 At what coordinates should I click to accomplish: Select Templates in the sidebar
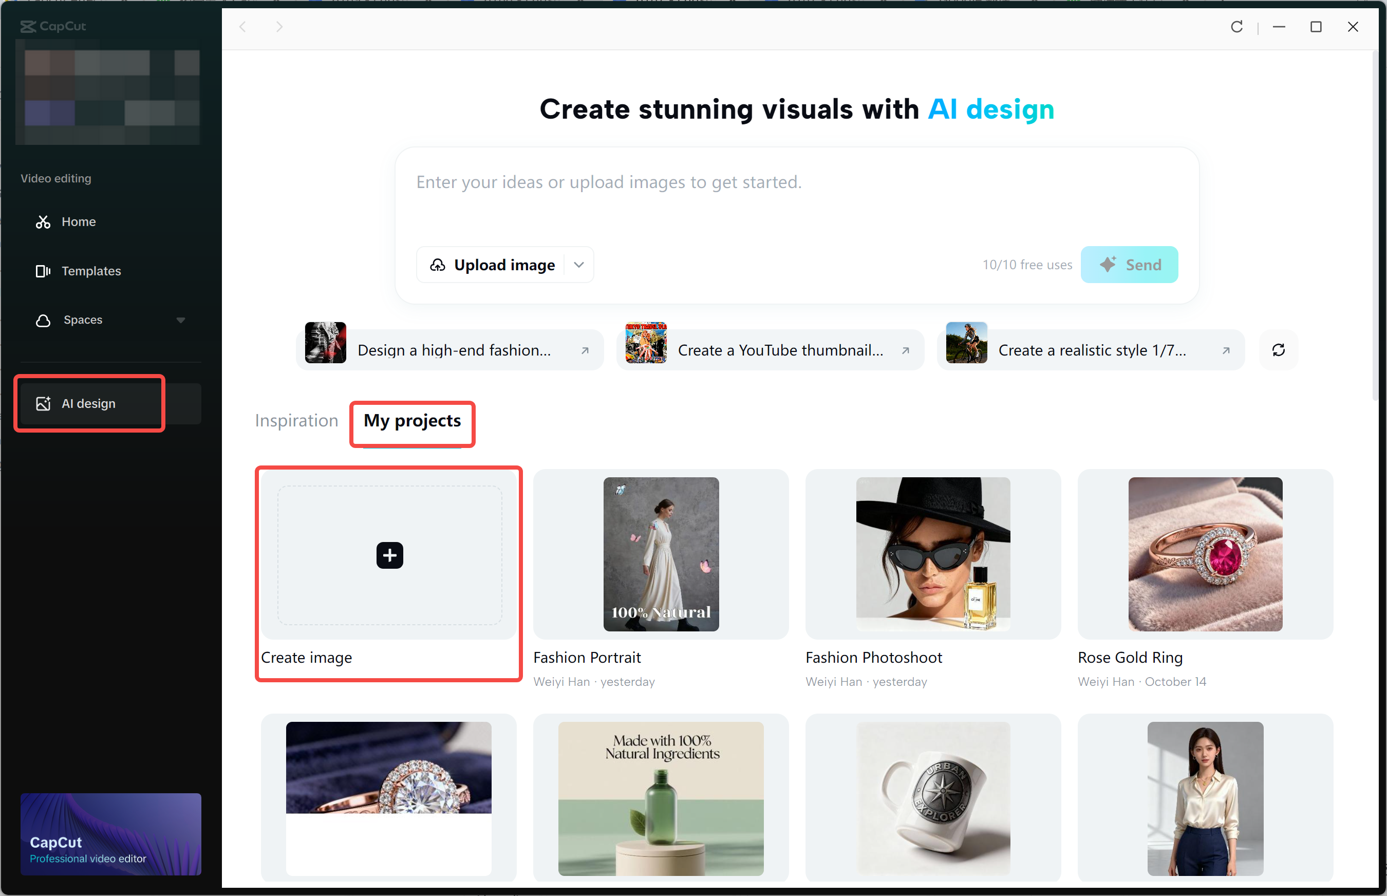point(91,271)
